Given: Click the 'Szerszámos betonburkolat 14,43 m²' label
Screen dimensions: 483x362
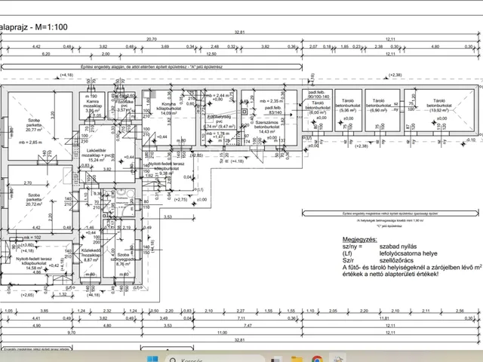Looking at the screenshot, I should coord(266,127).
